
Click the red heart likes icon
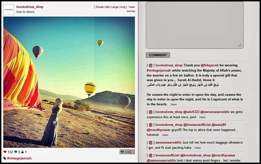point(5,152)
